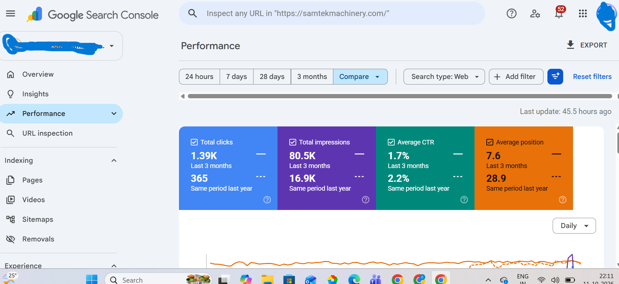Open users and settings management icon
The width and height of the screenshot is (619, 284).
pos(535,13)
